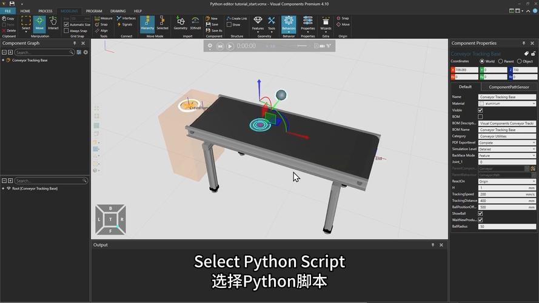Select the Move manipulation tool
Viewport: 539px width, 303px height.
click(x=39, y=24)
